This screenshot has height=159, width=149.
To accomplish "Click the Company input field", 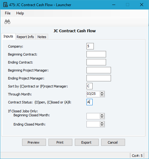I will point(90,46).
